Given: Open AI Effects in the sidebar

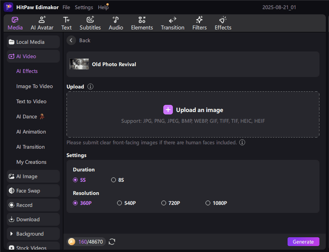Looking at the screenshot, I should coord(27,71).
